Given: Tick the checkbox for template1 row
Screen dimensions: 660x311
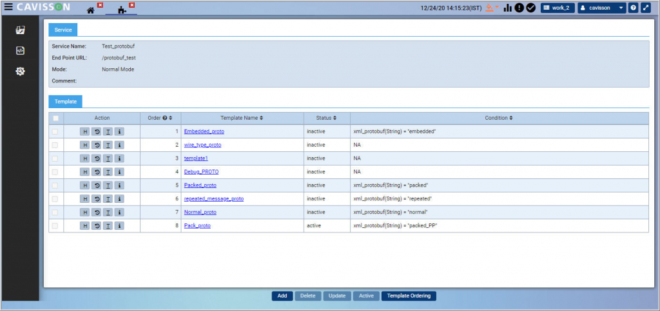Looking at the screenshot, I should coord(55,158).
